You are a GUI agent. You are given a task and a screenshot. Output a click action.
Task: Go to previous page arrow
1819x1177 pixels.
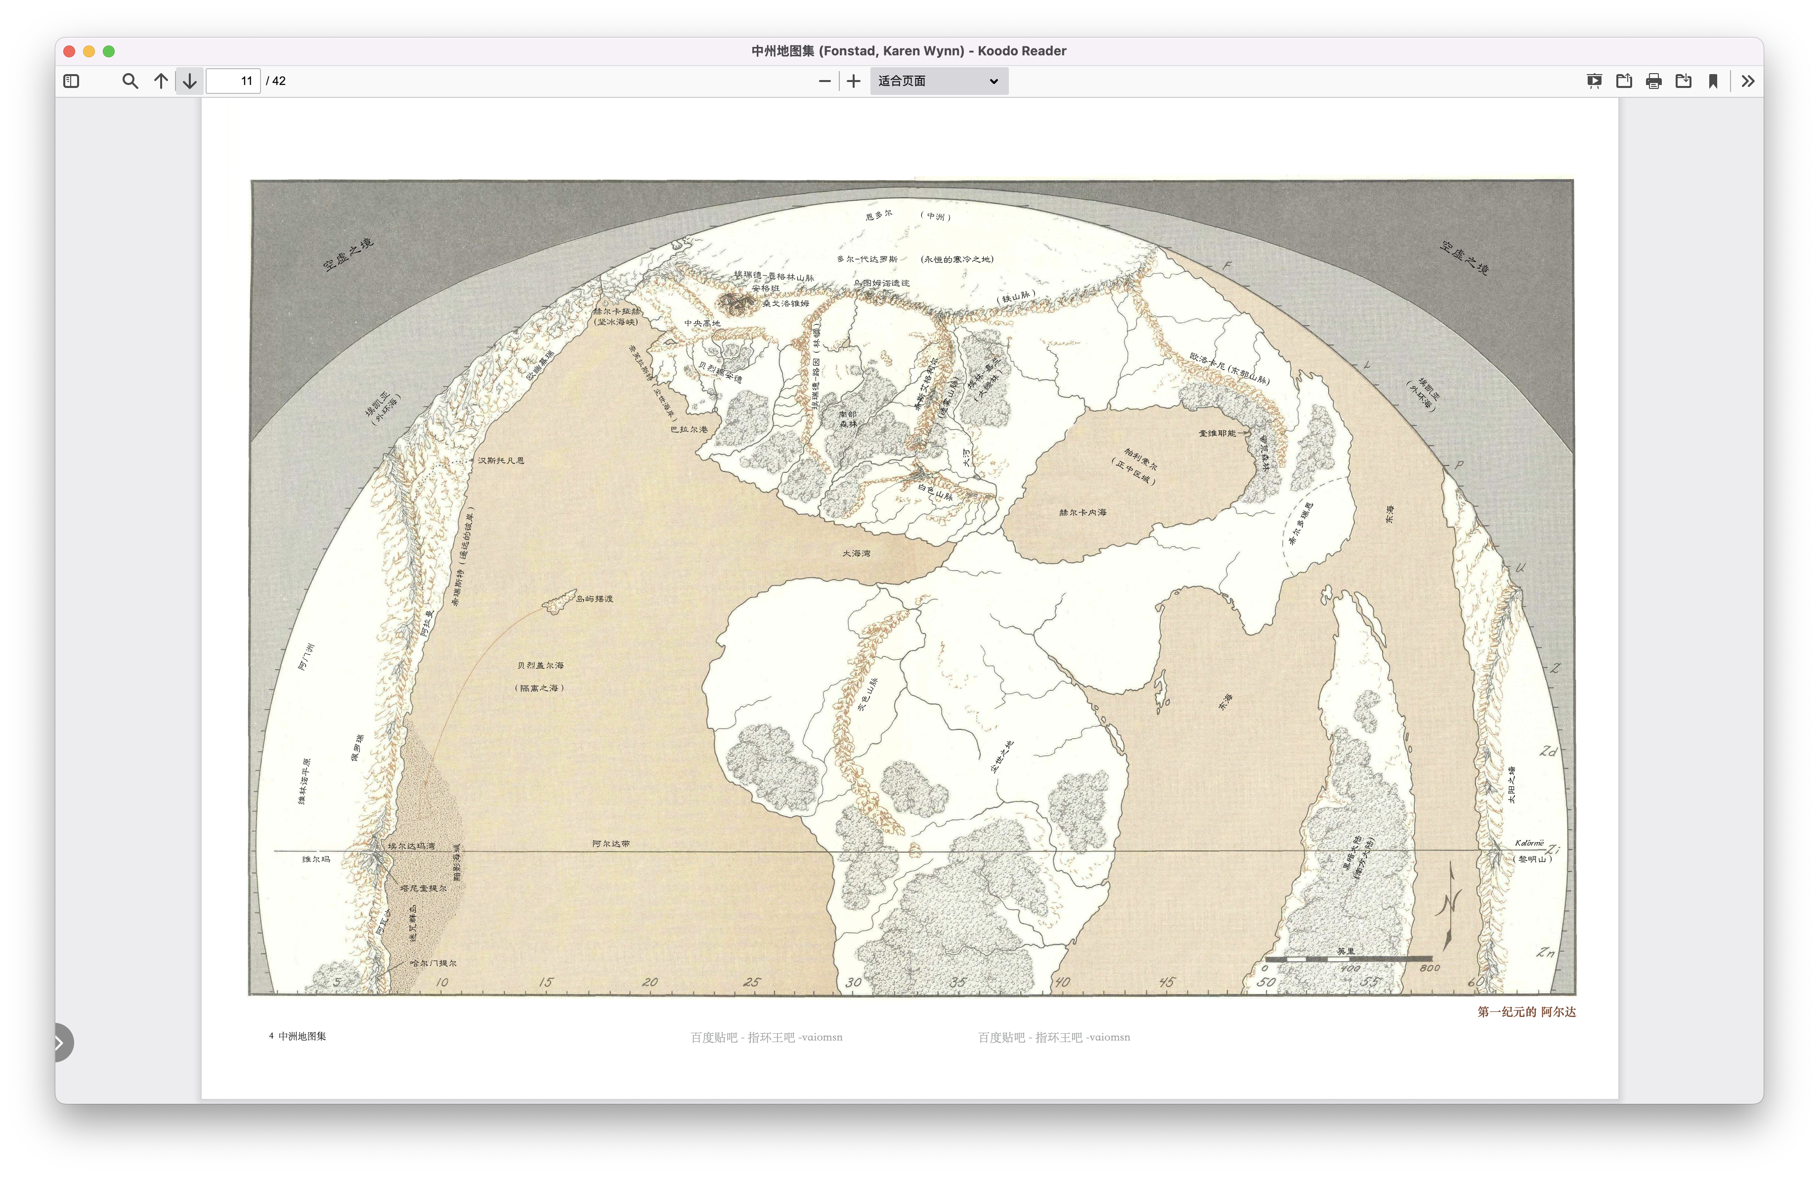click(x=161, y=81)
